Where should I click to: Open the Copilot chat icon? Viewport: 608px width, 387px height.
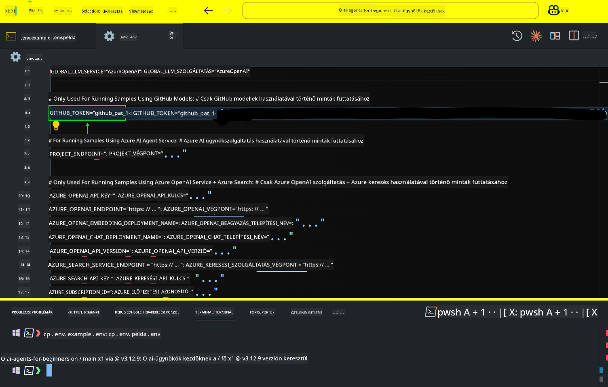click(x=553, y=11)
